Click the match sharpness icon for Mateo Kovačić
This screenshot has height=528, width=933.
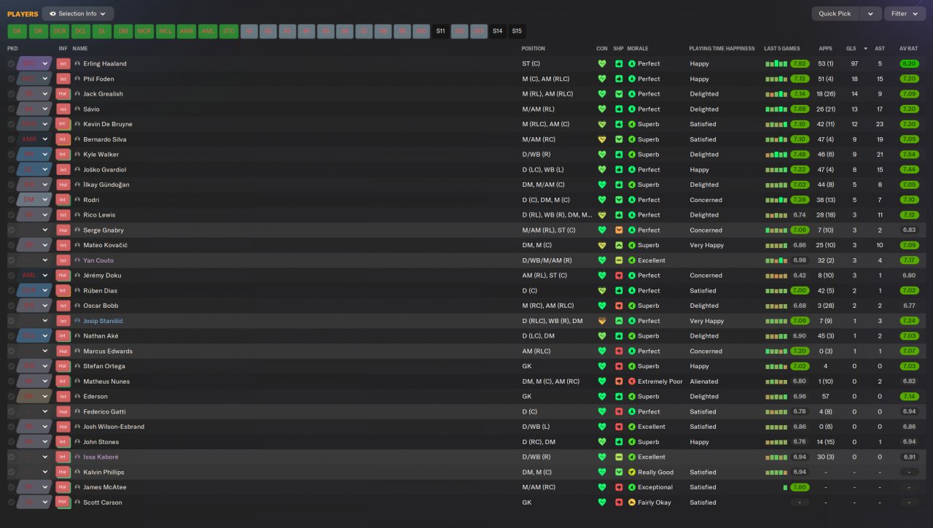[619, 245]
